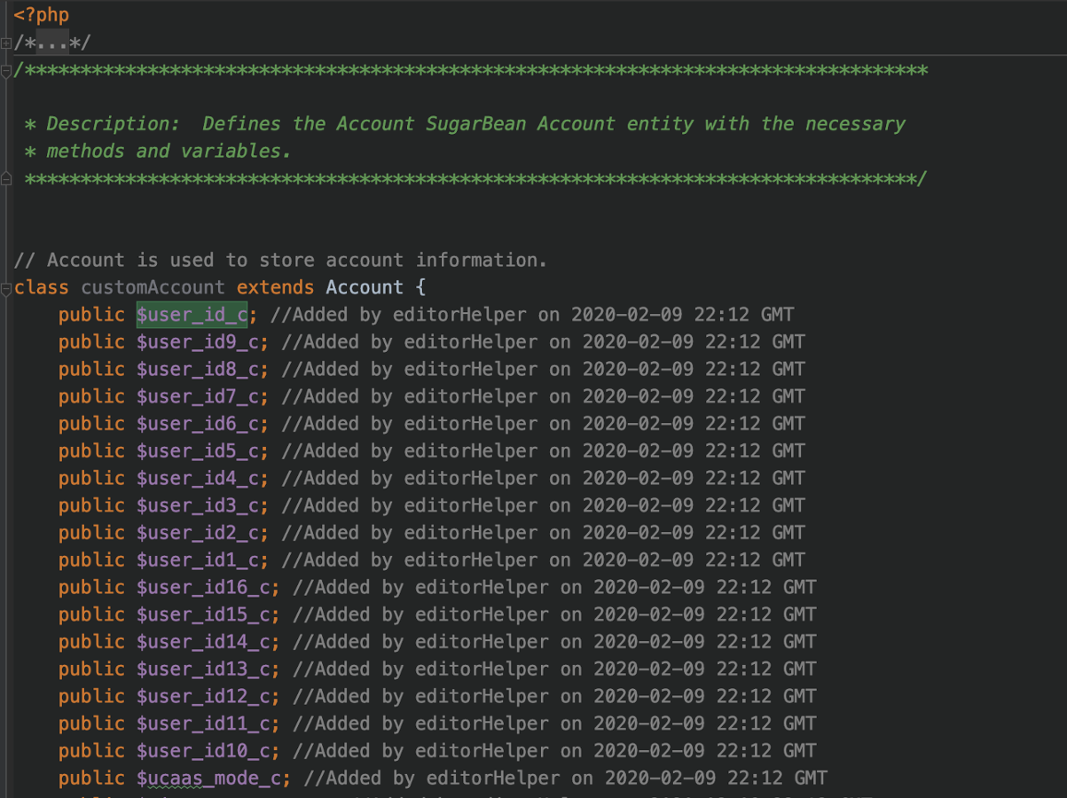Click the 'methods and variables.' comment line
This screenshot has width=1067, height=798.
click(169, 152)
